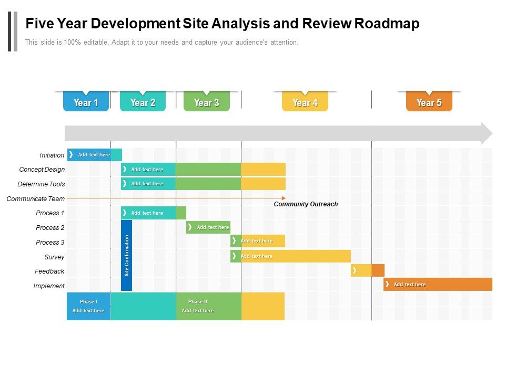This screenshot has width=505, height=378.
Task: Click chevron icon on Determine Tools bar
Action: tap(125, 184)
